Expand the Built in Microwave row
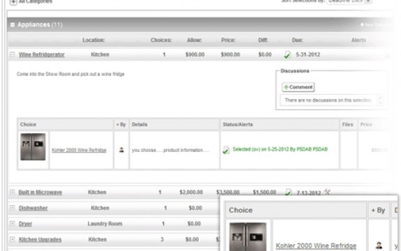The height and width of the screenshot is (251, 401). pyautogui.click(x=13, y=192)
